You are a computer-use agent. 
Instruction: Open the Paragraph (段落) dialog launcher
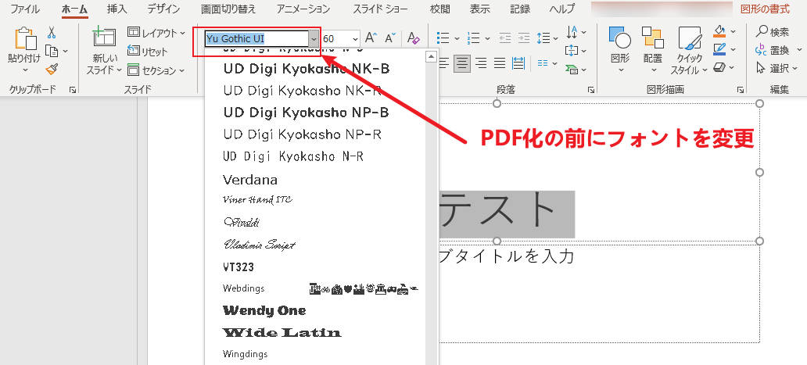591,90
